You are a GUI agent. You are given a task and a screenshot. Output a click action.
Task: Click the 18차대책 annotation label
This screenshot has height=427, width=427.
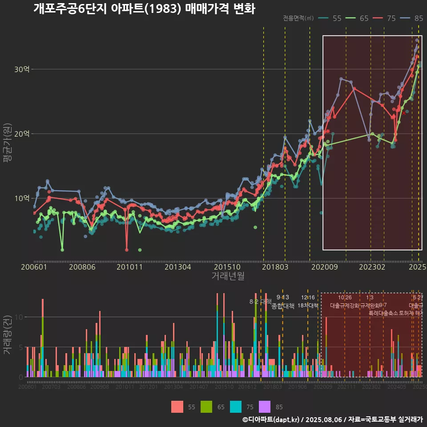click(308, 306)
